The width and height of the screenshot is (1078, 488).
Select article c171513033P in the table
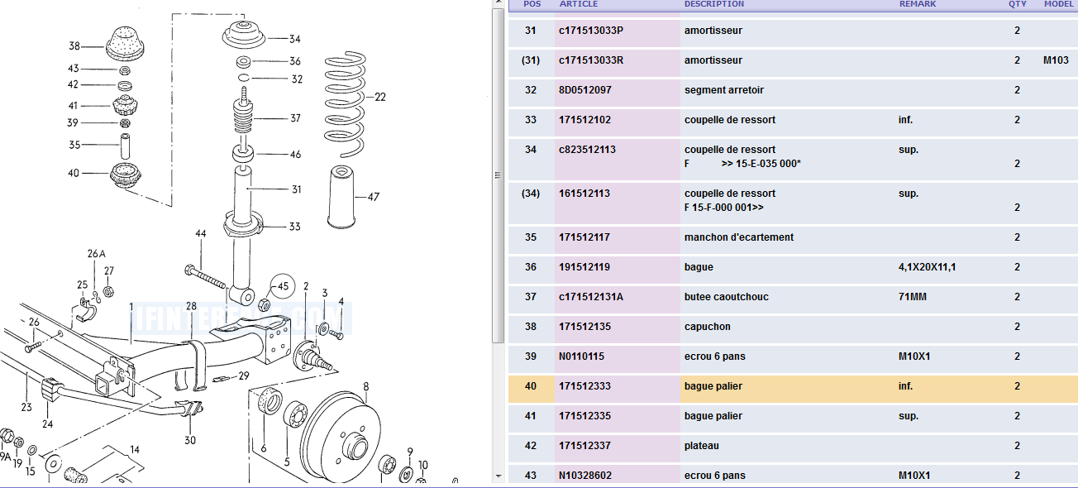591,31
